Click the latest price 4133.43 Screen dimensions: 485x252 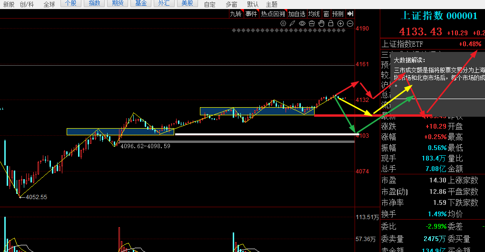pos(421,31)
